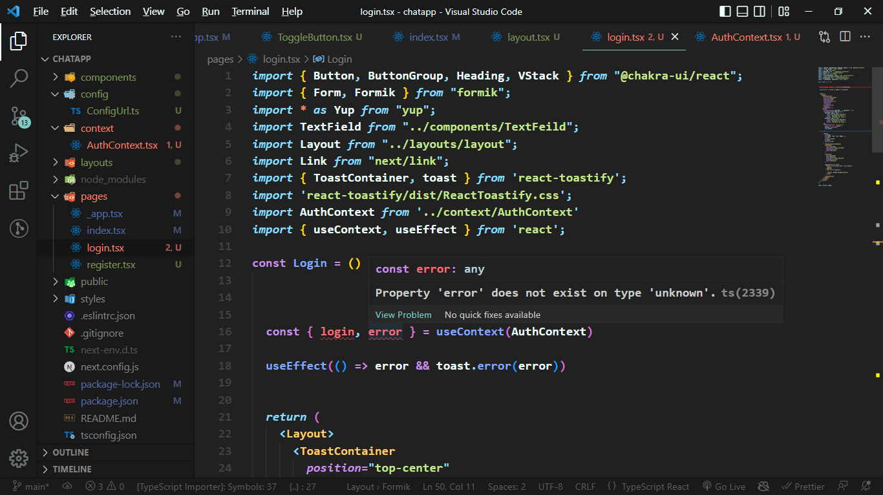Collapse the pages folder
Viewport: 883px width, 495px height.
point(94,196)
